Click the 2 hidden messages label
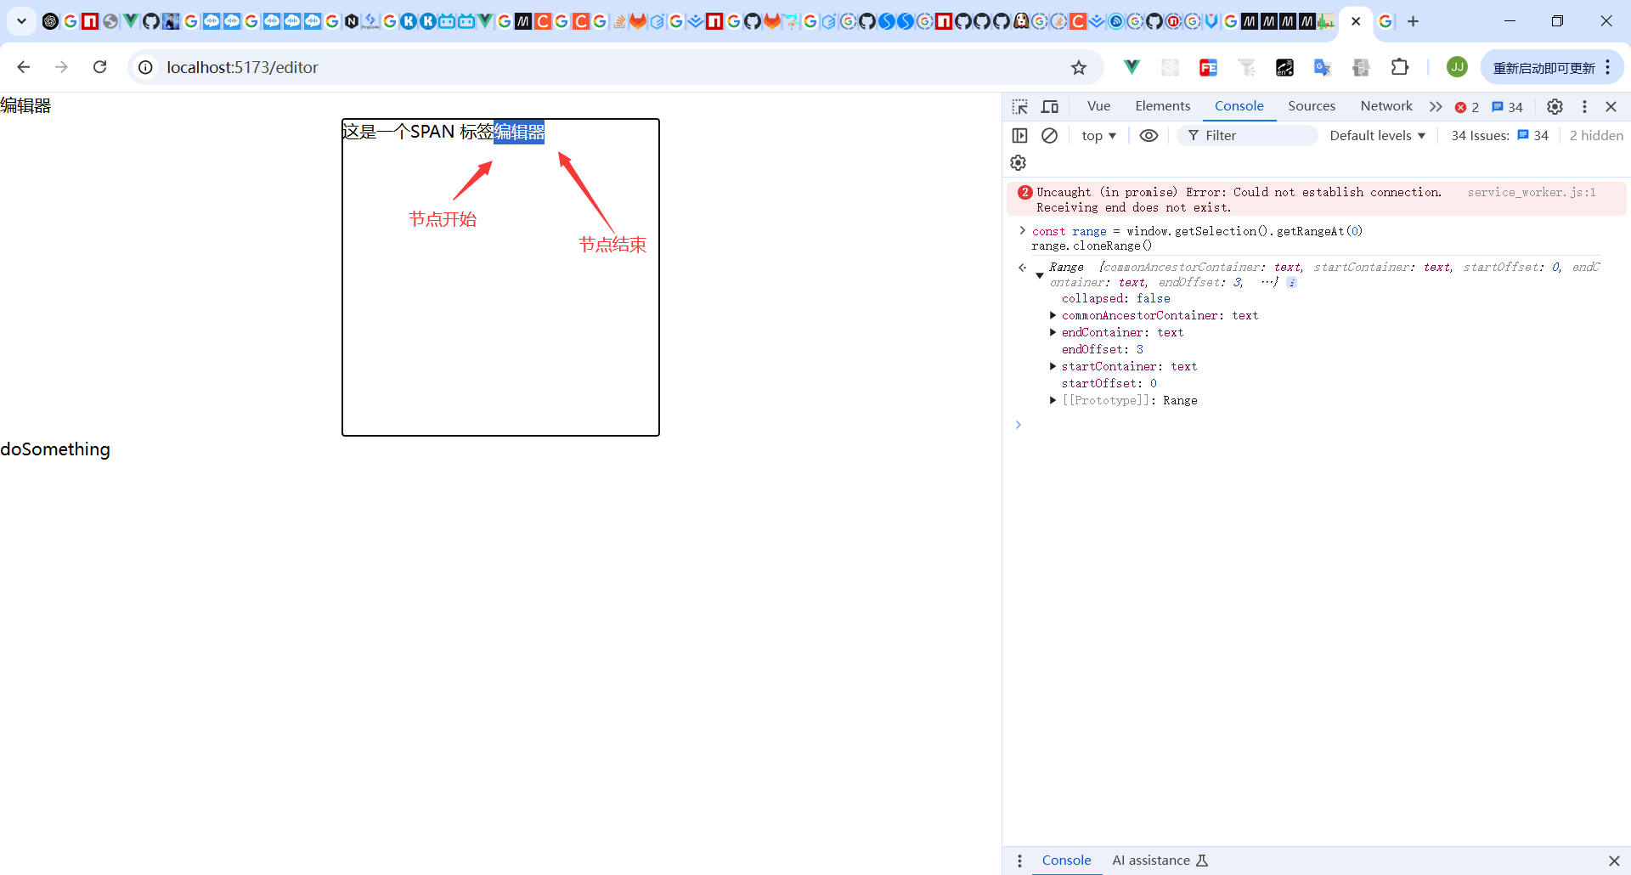This screenshot has width=1631, height=875. click(x=1596, y=136)
